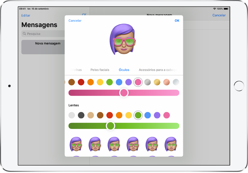Tap the large Memoji preview
This screenshot has height=173, width=248.
(x=123, y=39)
